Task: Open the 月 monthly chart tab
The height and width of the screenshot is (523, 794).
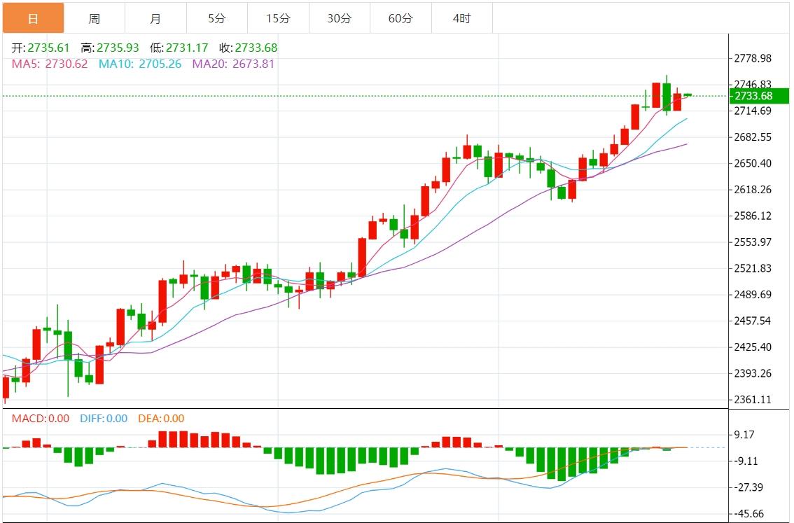Action: pyautogui.click(x=155, y=18)
